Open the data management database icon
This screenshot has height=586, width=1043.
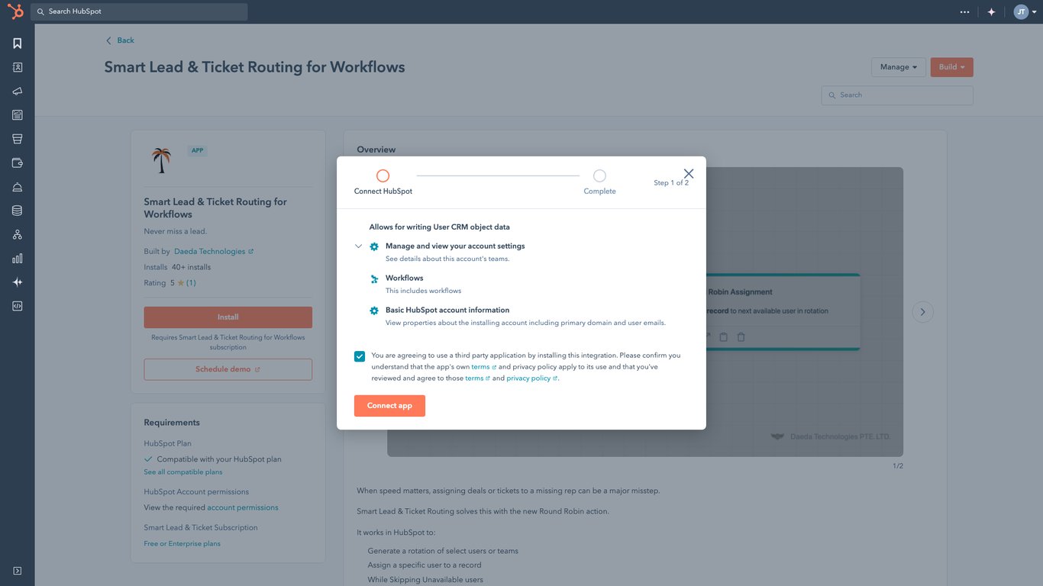pos(17,210)
